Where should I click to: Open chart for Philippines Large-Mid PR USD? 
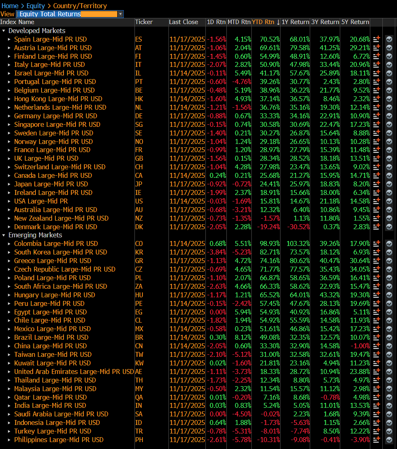click(x=389, y=440)
